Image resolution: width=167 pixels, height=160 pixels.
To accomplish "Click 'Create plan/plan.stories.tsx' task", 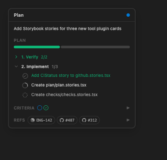I will point(59,85).
